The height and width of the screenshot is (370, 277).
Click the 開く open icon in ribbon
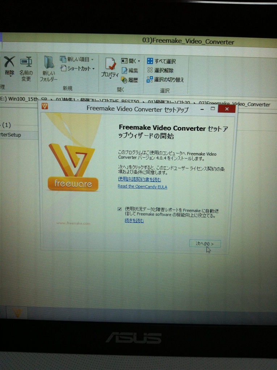125,61
